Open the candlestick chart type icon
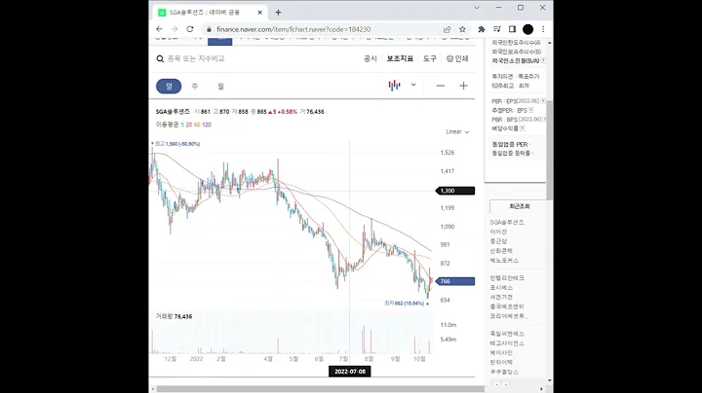This screenshot has width=702, height=393. point(394,86)
